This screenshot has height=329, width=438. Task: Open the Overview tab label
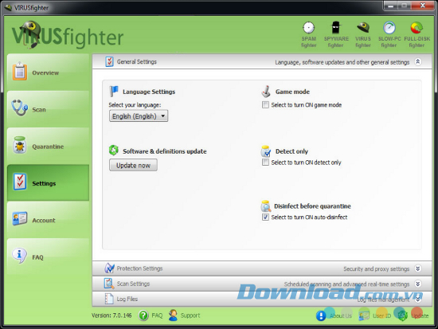point(45,73)
